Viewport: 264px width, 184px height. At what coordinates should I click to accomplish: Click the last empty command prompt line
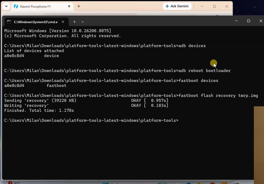coord(91,120)
